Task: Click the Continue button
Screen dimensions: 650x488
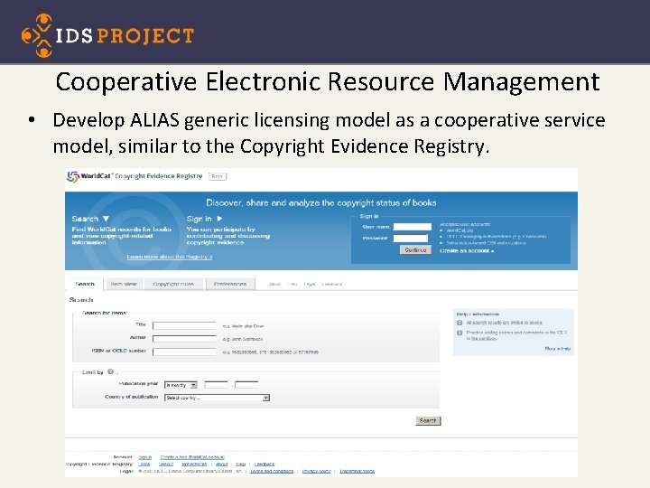Action: (415, 249)
